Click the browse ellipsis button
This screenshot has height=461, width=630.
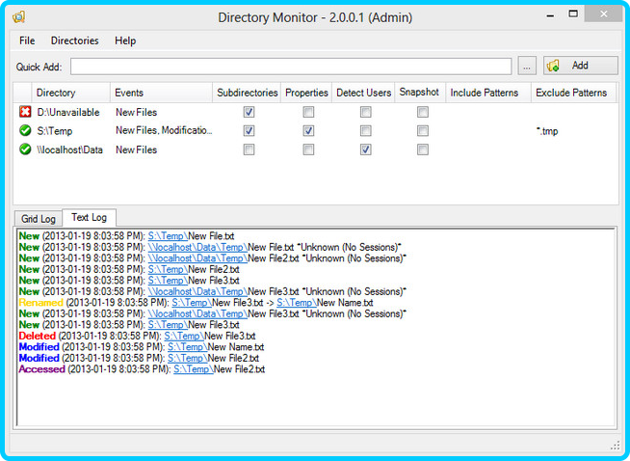(527, 66)
